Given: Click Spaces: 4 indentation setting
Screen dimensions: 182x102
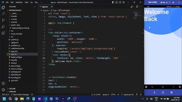Looking at the screenshot, I should point(106,94).
